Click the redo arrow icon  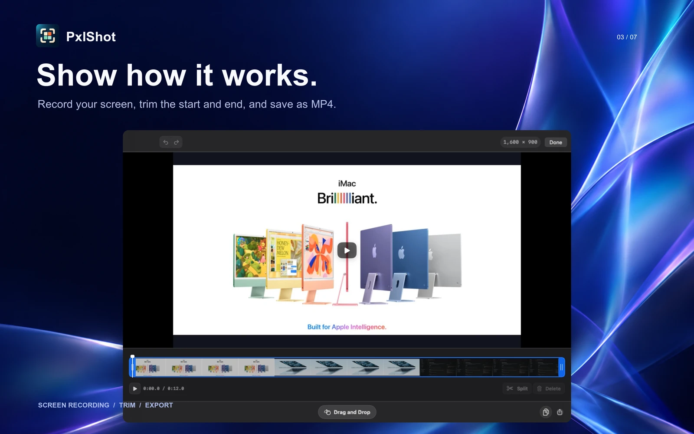pos(177,142)
